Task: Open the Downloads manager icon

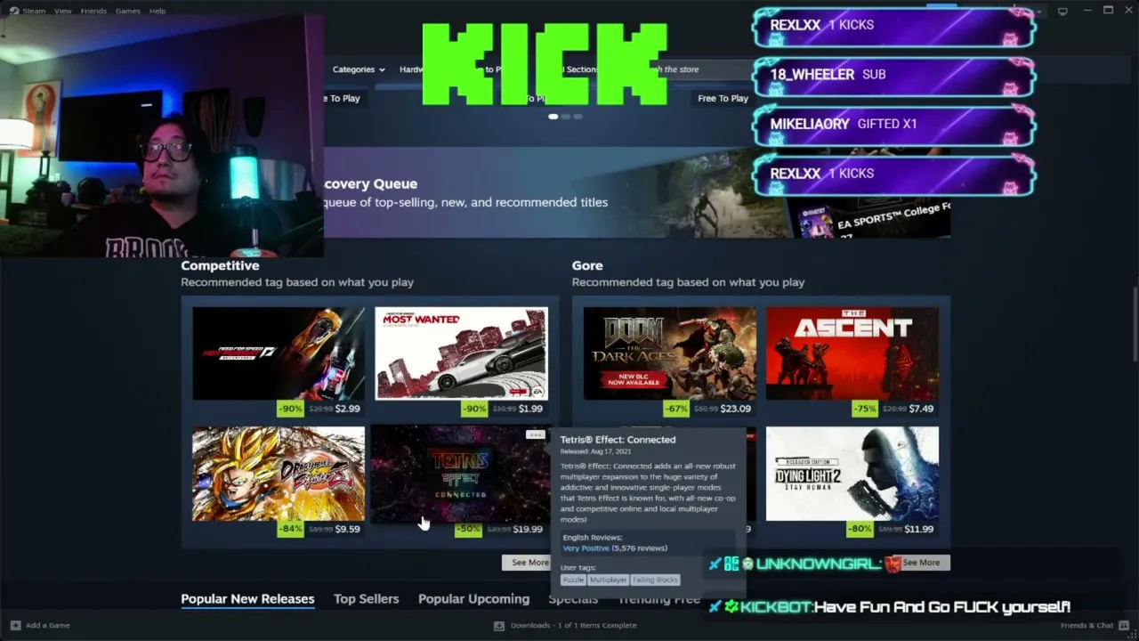Action: [x=499, y=625]
